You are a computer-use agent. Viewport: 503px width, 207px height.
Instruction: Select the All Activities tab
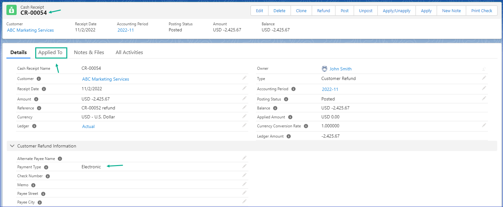(x=129, y=52)
